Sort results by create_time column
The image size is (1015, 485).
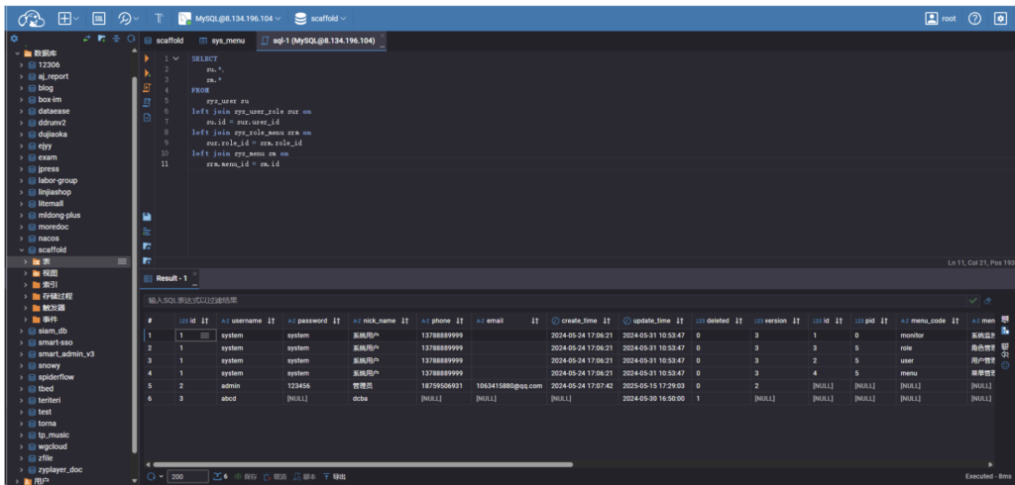click(x=607, y=321)
